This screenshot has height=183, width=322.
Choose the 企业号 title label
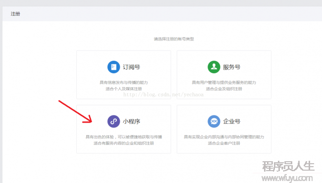[x=232, y=122]
